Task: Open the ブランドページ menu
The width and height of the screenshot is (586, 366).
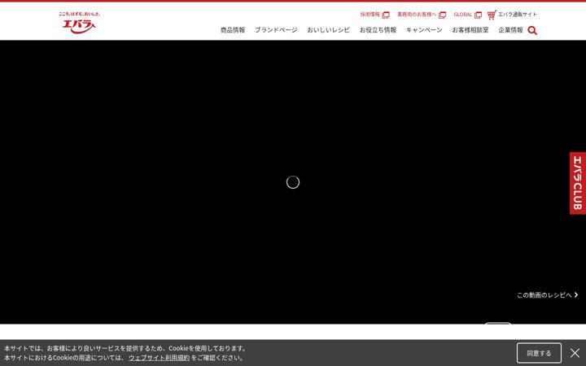Action: pos(276,30)
